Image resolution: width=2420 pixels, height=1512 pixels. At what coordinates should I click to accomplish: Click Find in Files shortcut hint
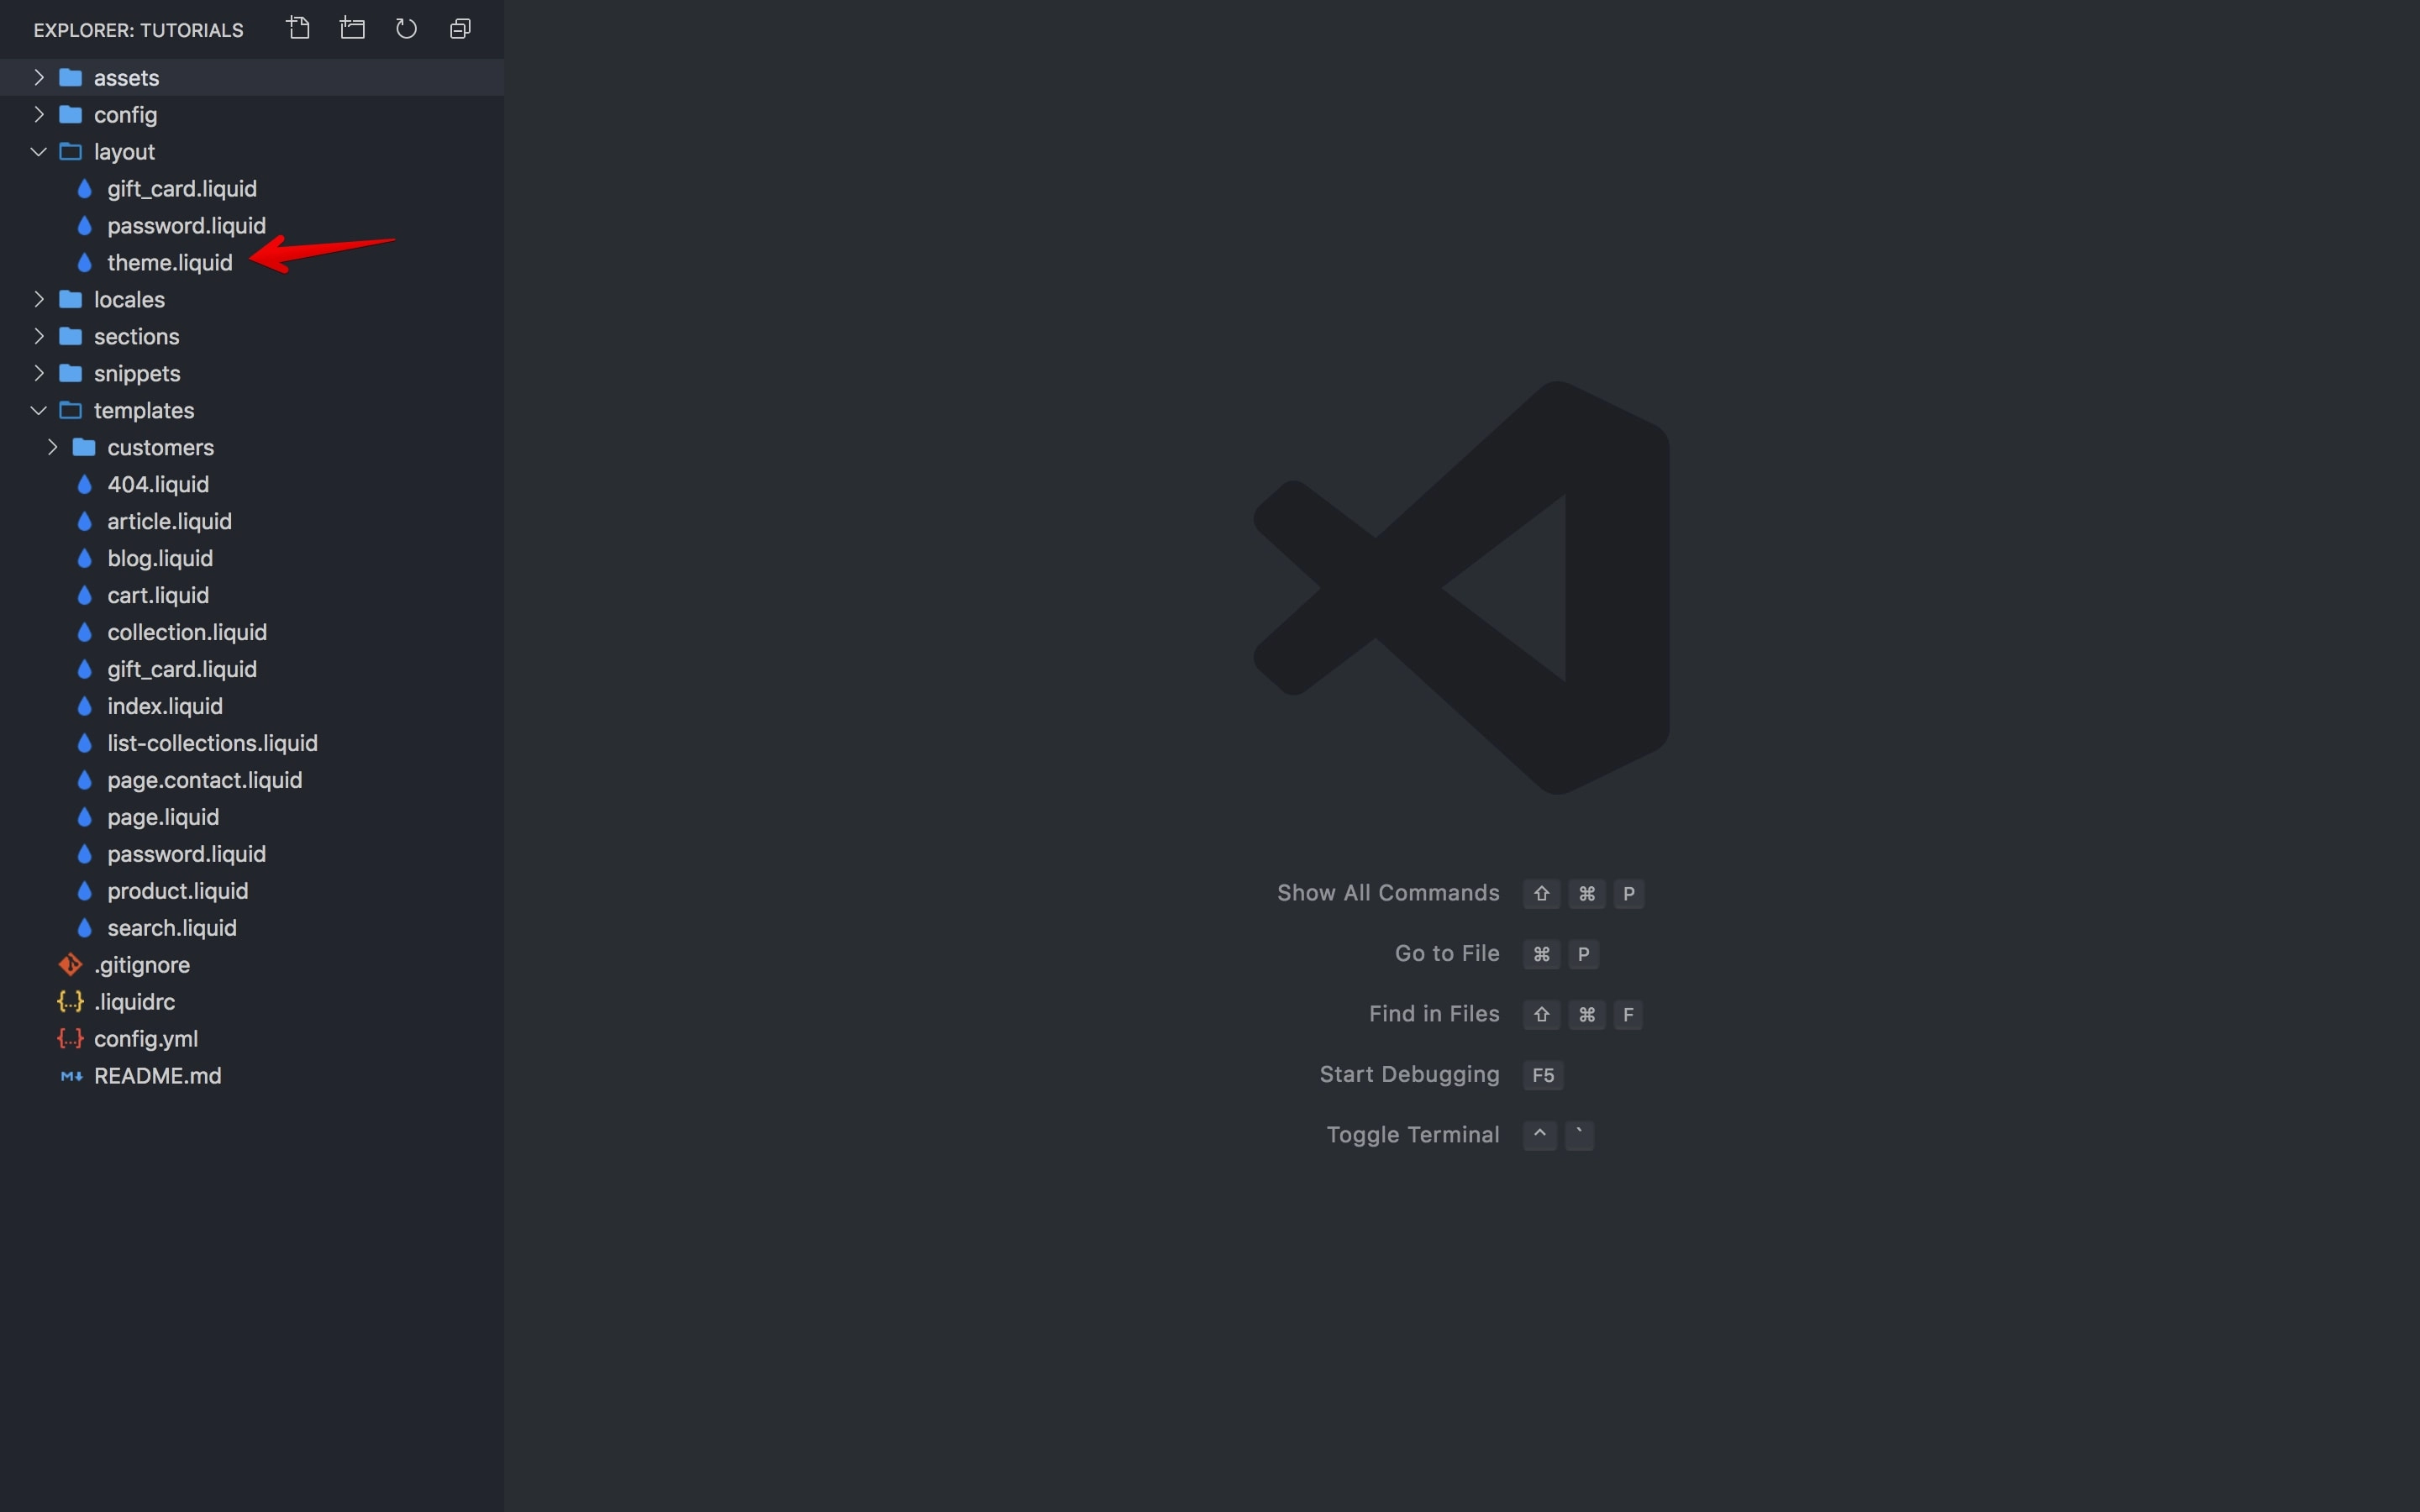[x=1434, y=1014]
